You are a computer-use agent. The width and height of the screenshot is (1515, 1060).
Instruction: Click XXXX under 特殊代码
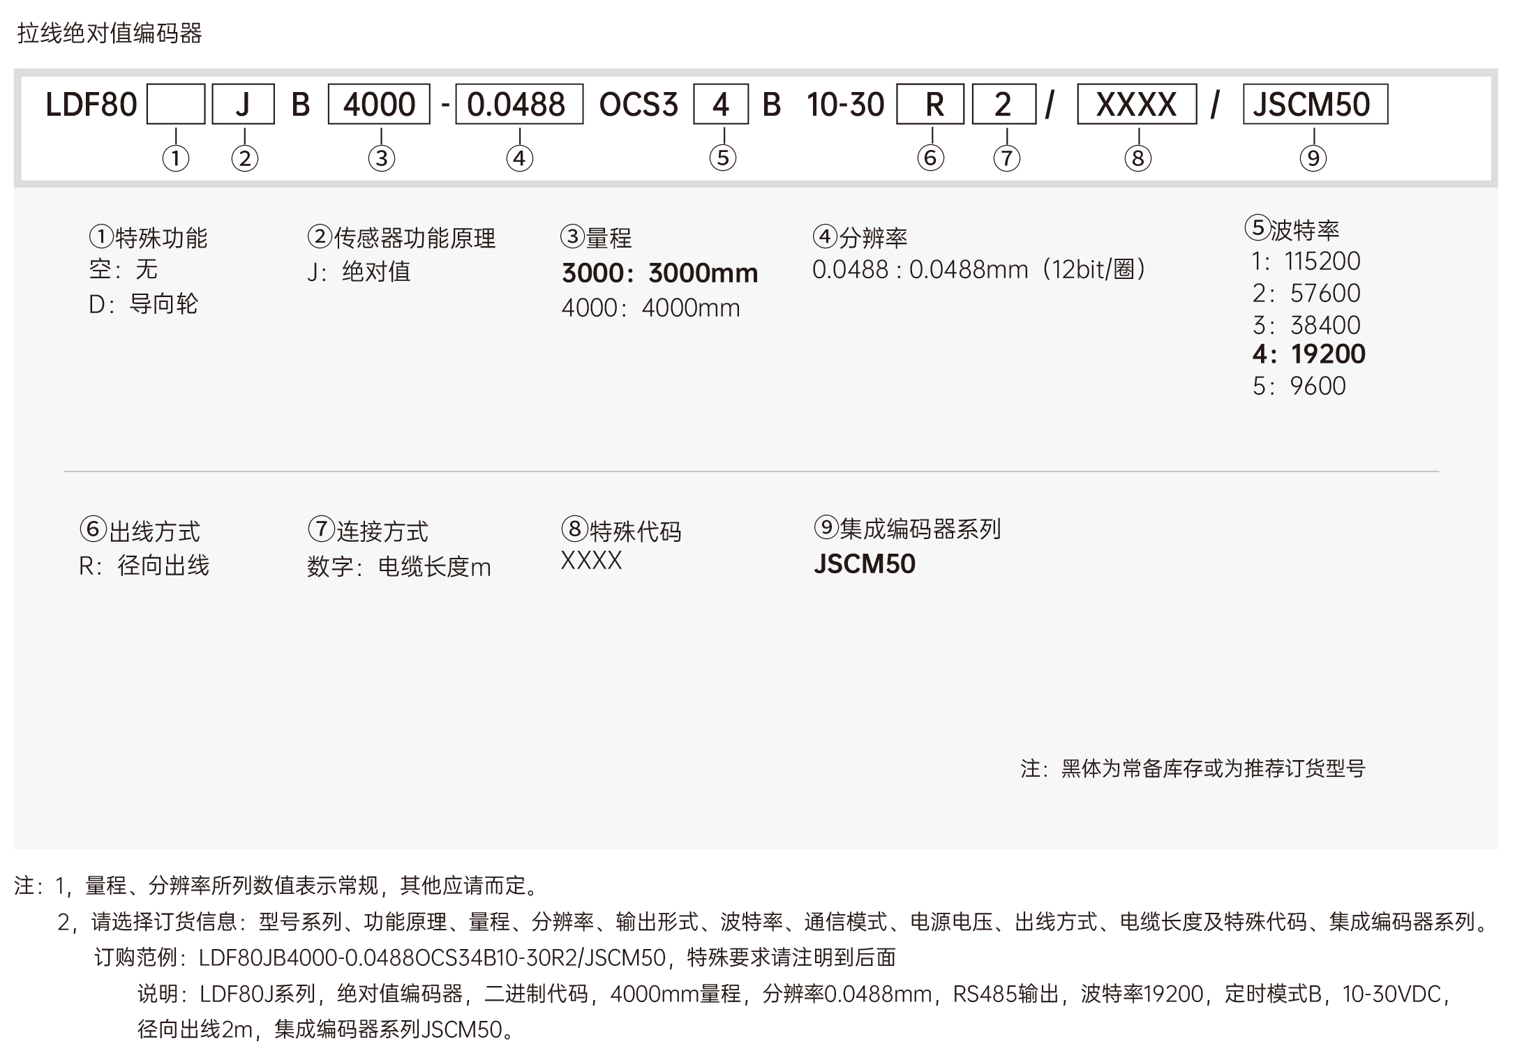coord(591,561)
